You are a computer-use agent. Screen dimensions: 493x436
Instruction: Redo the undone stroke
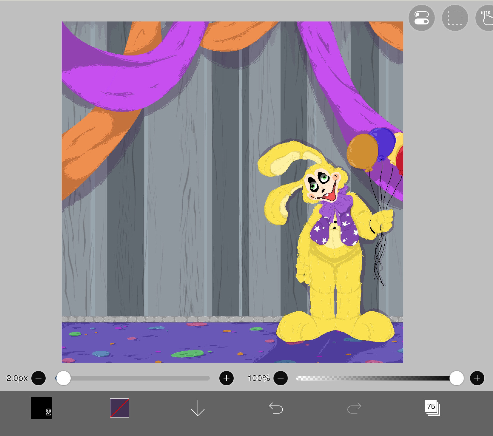pyautogui.click(x=354, y=408)
